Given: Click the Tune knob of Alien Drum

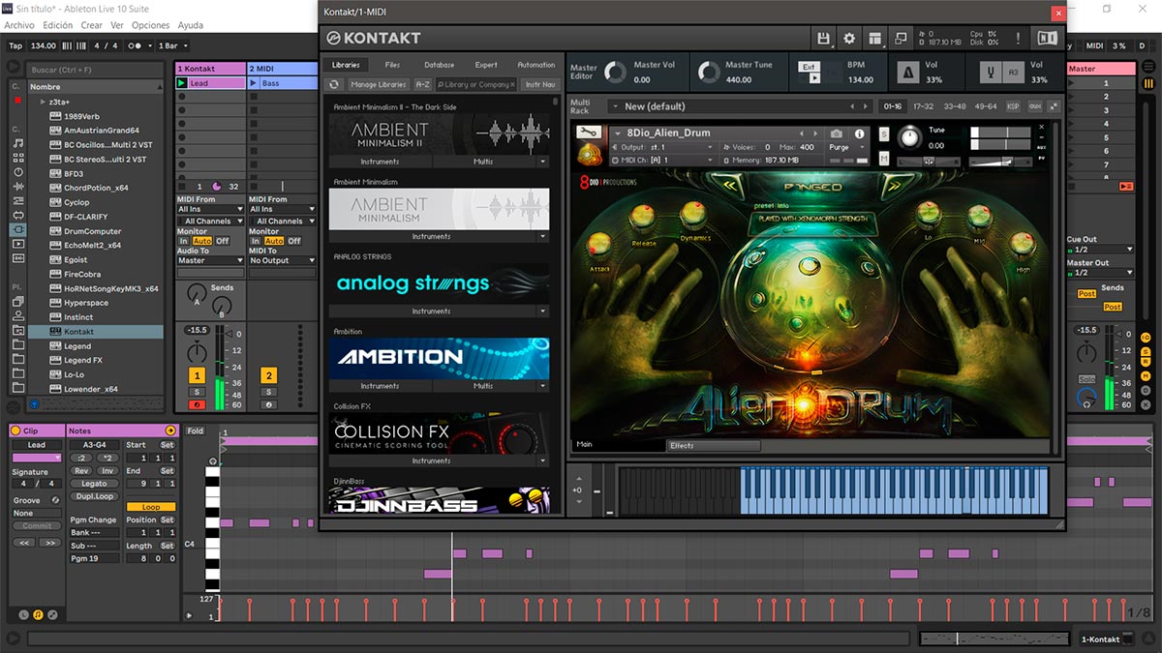Looking at the screenshot, I should [x=910, y=137].
